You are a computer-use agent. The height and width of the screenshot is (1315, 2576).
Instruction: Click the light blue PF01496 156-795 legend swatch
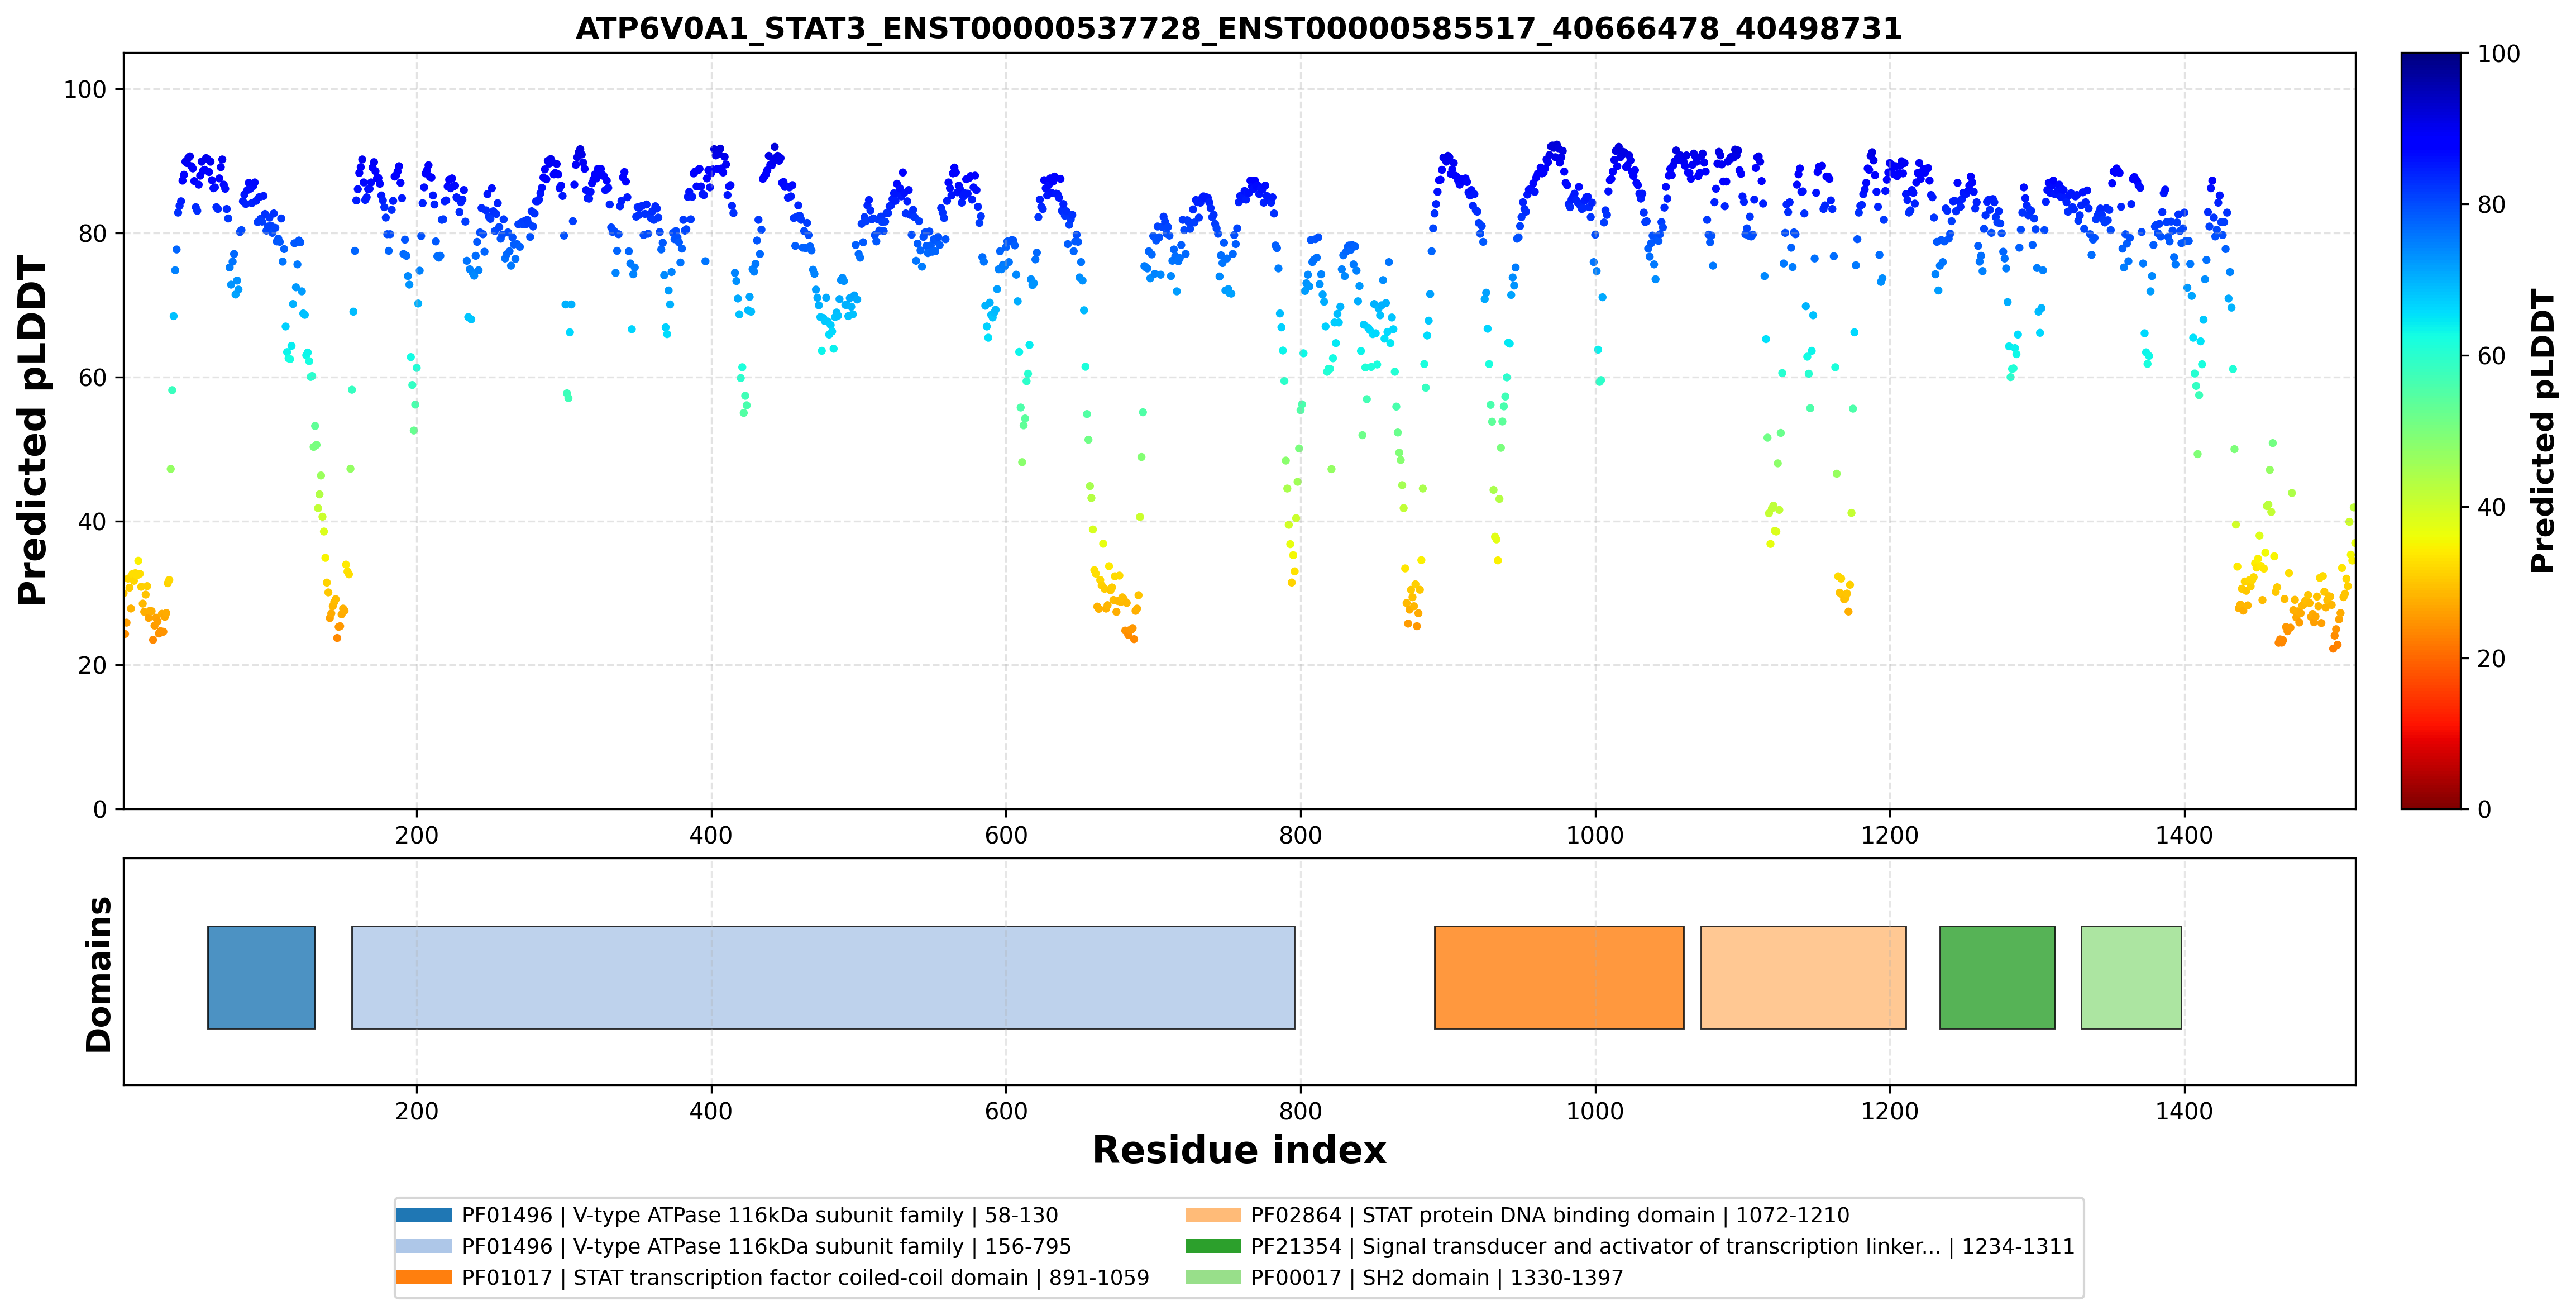coord(424,1246)
